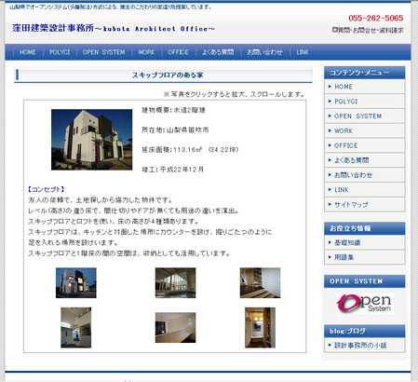Image resolution: width=418 pixels, height=382 pixels.
Task: Open the night exterior thumbnail photo
Action: (x=76, y=283)
